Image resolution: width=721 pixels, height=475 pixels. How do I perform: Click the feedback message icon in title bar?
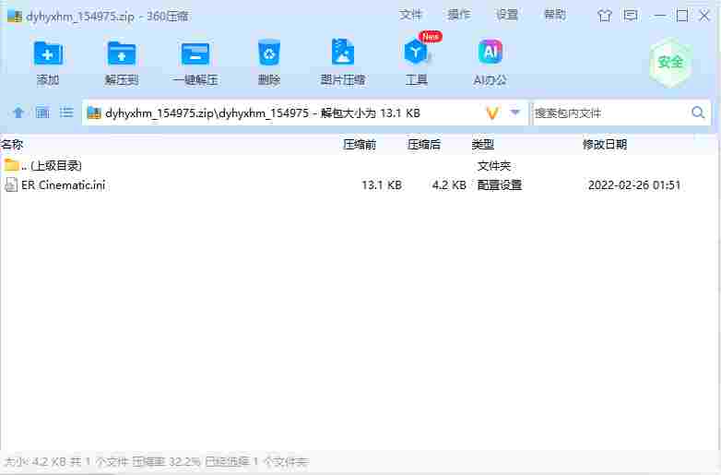pyautogui.click(x=631, y=16)
